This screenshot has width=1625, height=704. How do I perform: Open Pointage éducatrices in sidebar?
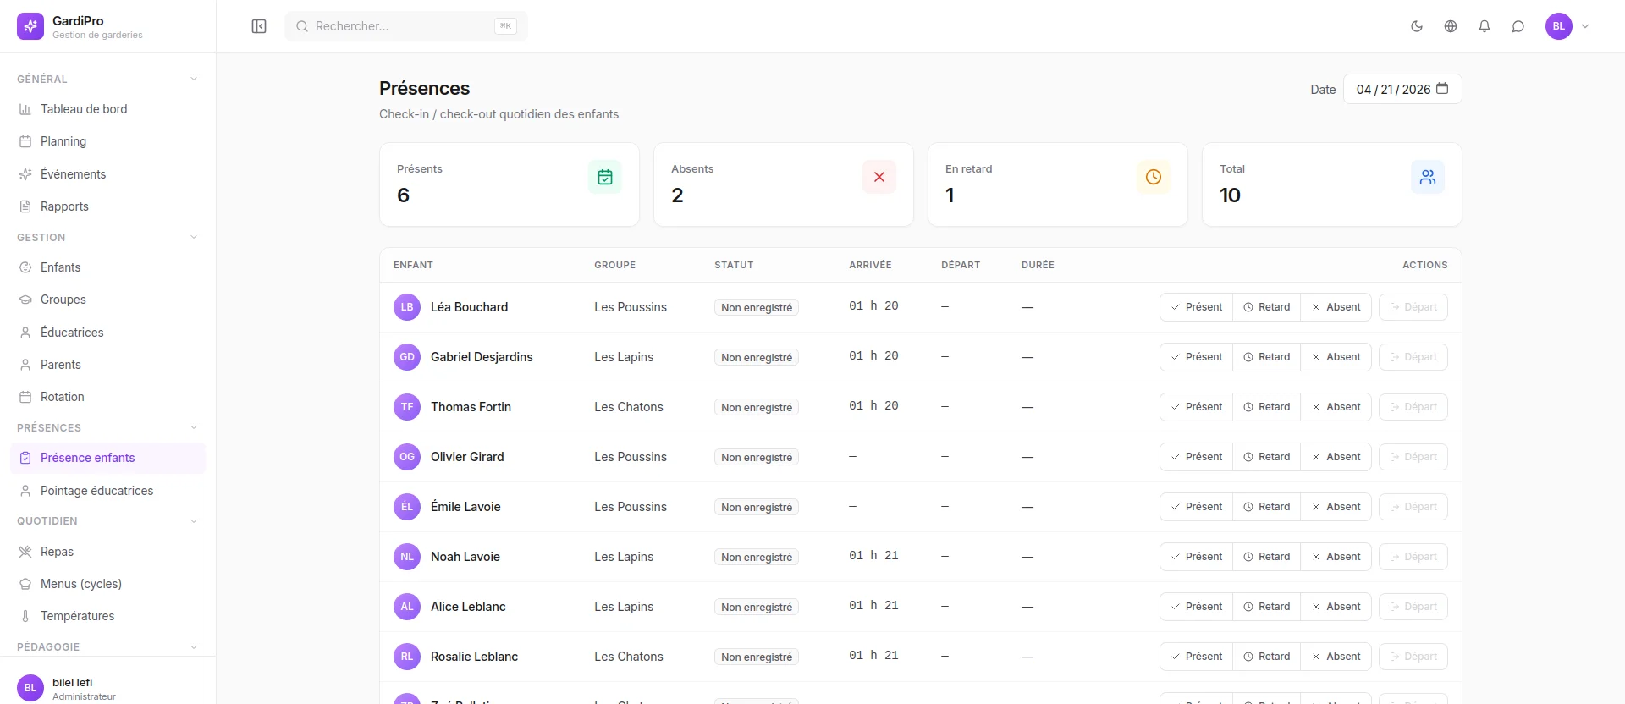96,491
